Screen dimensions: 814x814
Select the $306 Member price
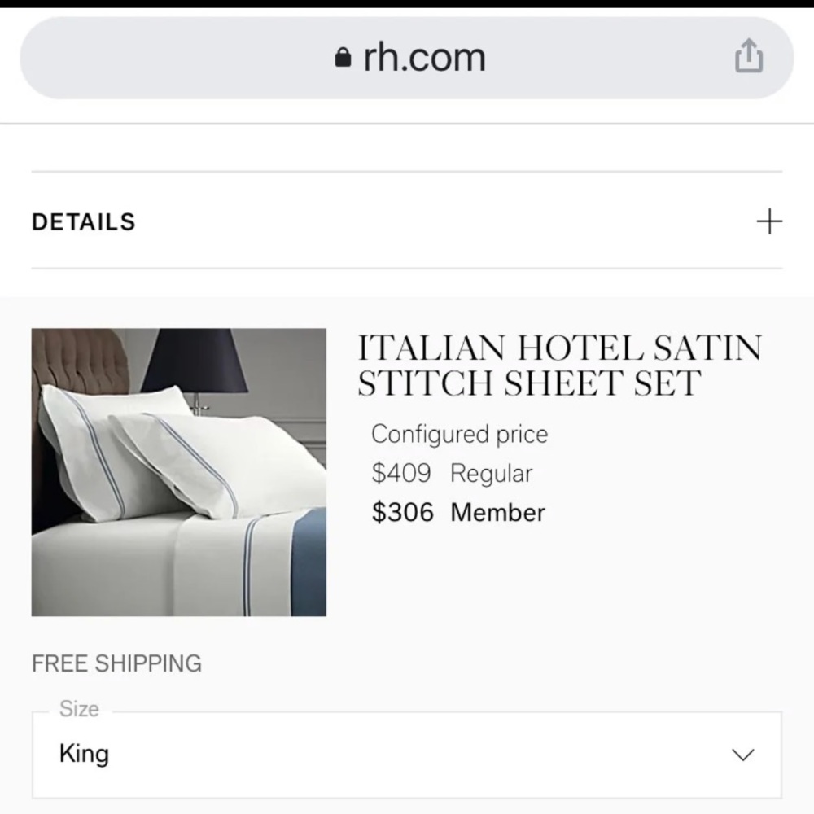[458, 512]
